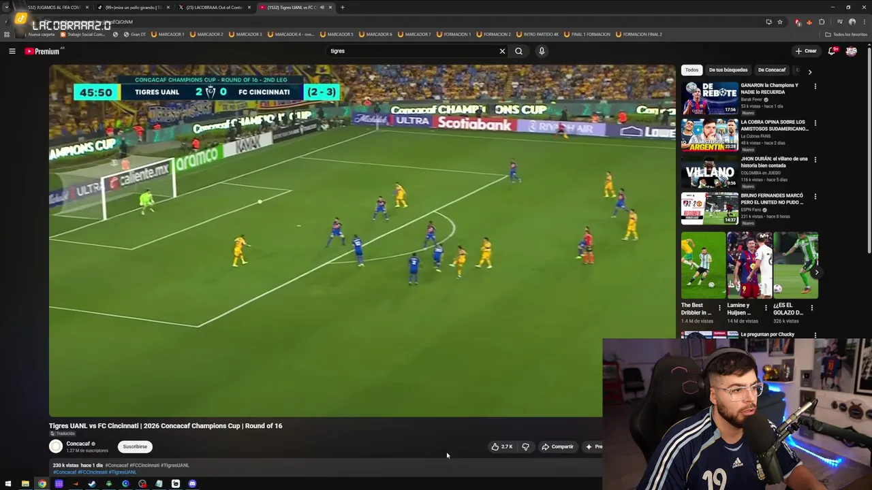
Task: Open 'Traducido' label under video title
Action: click(63, 434)
